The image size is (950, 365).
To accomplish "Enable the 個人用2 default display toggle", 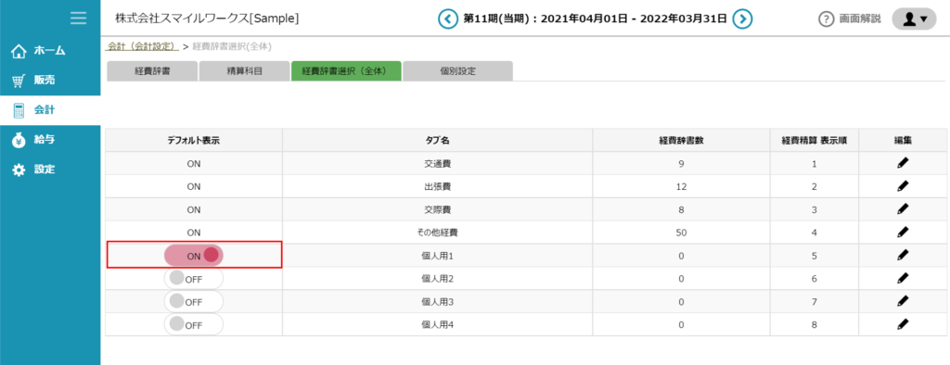I will point(194,279).
